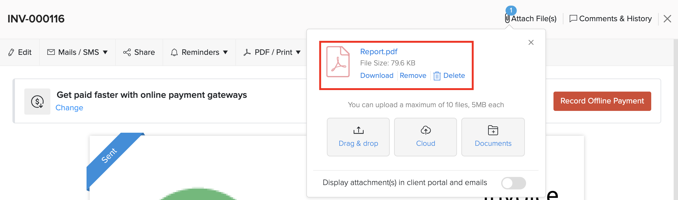Click the Share toolbar item
Screen dimensions: 678x200
pos(139,52)
